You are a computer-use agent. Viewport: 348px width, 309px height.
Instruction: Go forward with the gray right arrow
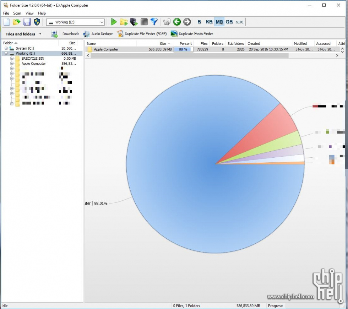[x=187, y=22]
